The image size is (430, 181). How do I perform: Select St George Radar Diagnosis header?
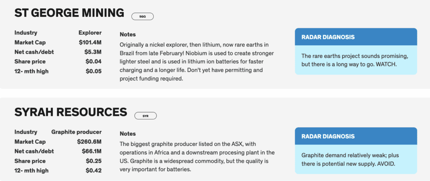[328, 37]
